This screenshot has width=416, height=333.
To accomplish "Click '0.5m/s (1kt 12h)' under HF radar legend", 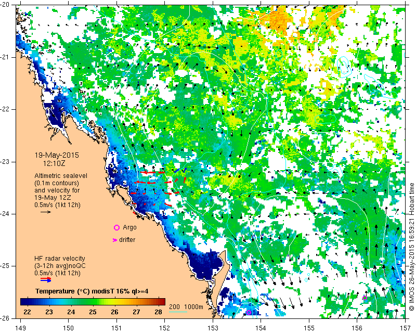I will (x=57, y=273).
